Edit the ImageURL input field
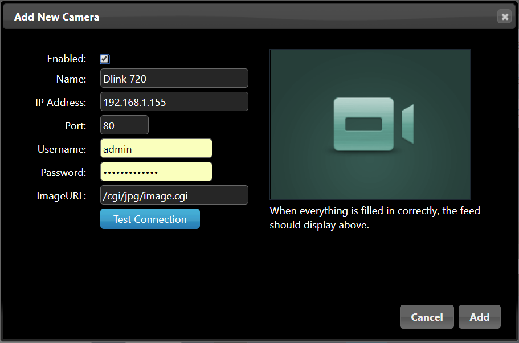 tap(174, 195)
